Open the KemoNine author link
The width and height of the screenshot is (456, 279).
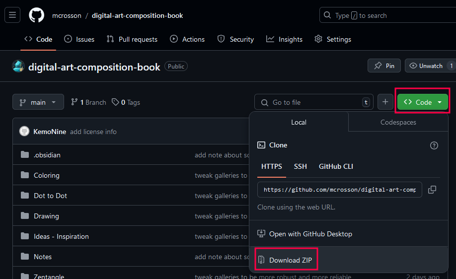pyautogui.click(x=50, y=132)
